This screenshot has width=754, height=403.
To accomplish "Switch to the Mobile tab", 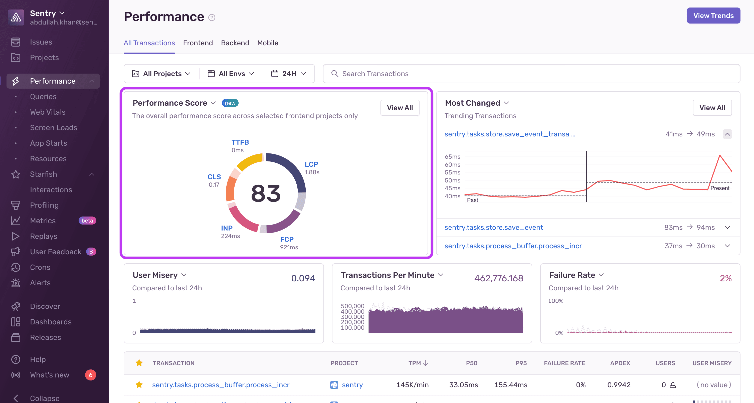I will click(268, 43).
